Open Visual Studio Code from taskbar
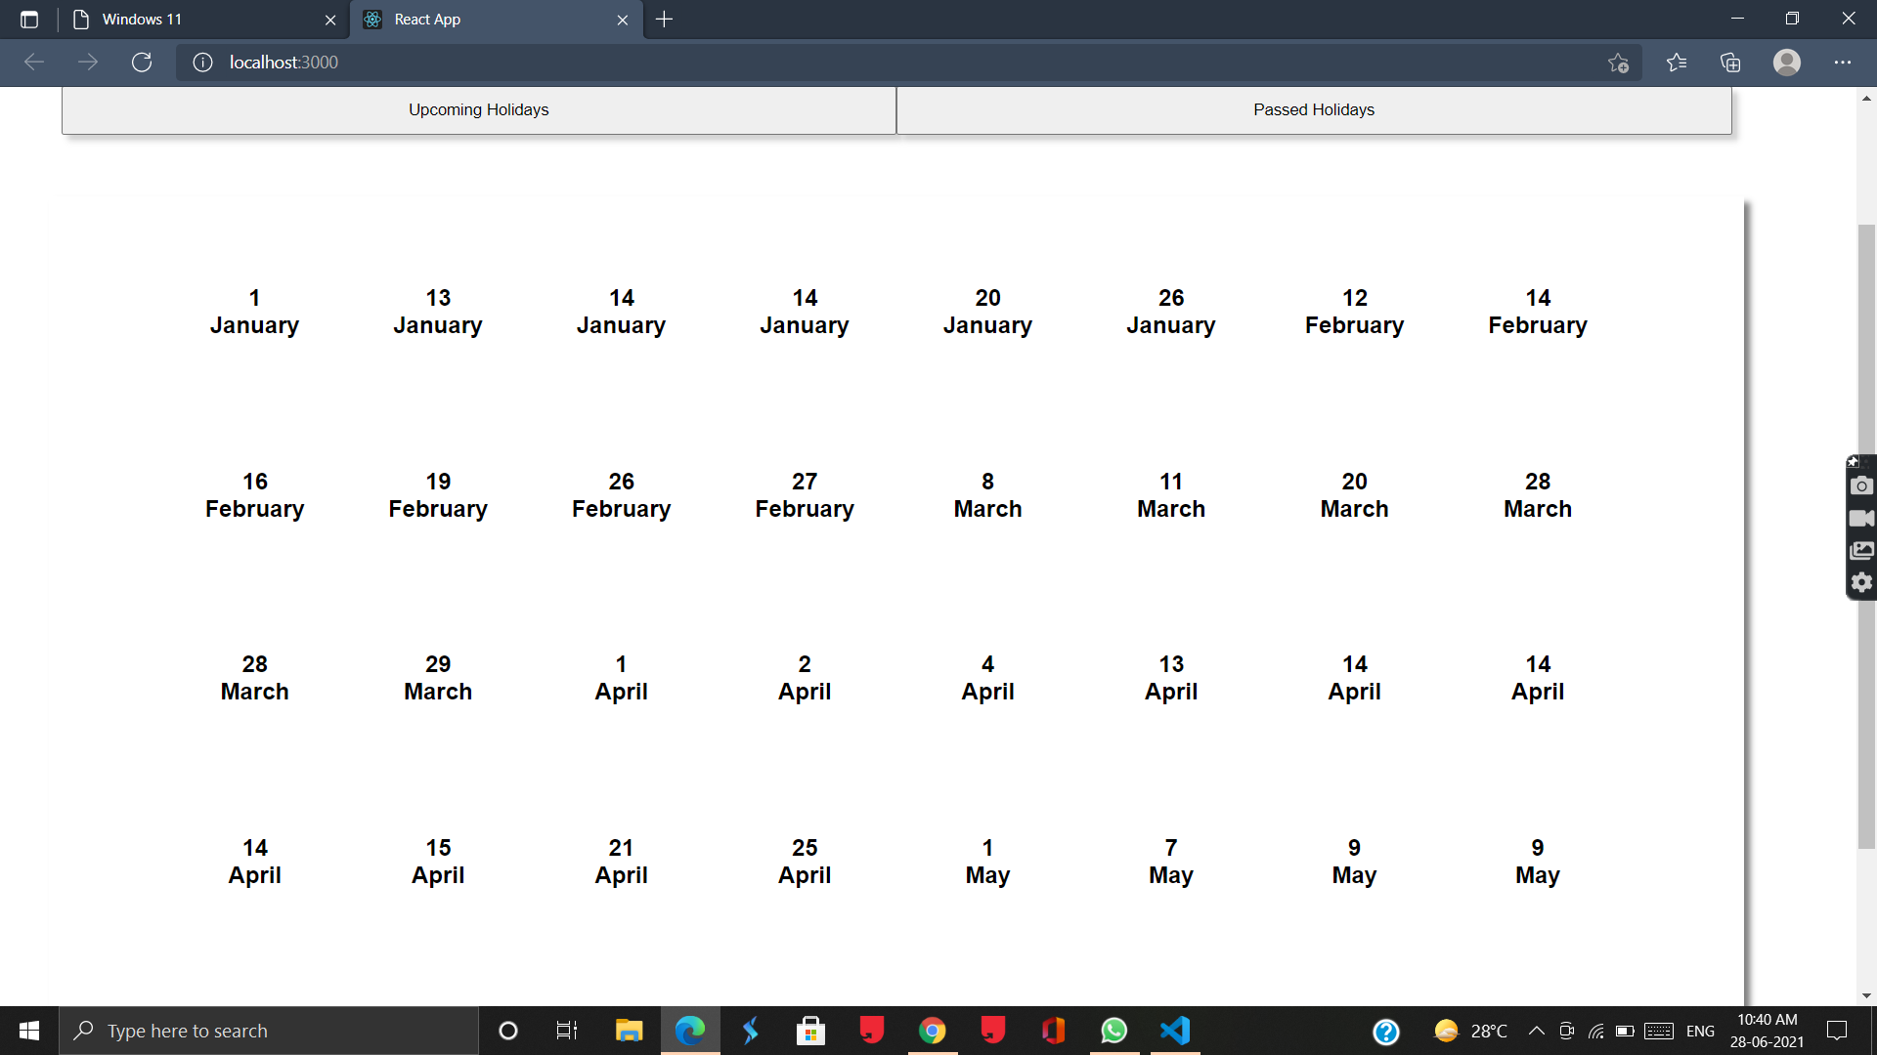Viewport: 1877px width, 1055px height. click(x=1175, y=1031)
